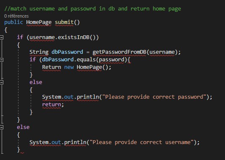Click the capitalized Return keyword
Image resolution: width=225 pixels, height=160 pixels.
[51, 67]
